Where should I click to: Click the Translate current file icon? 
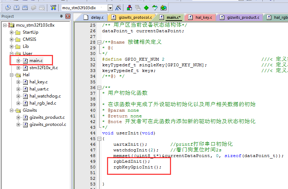(8, 7)
